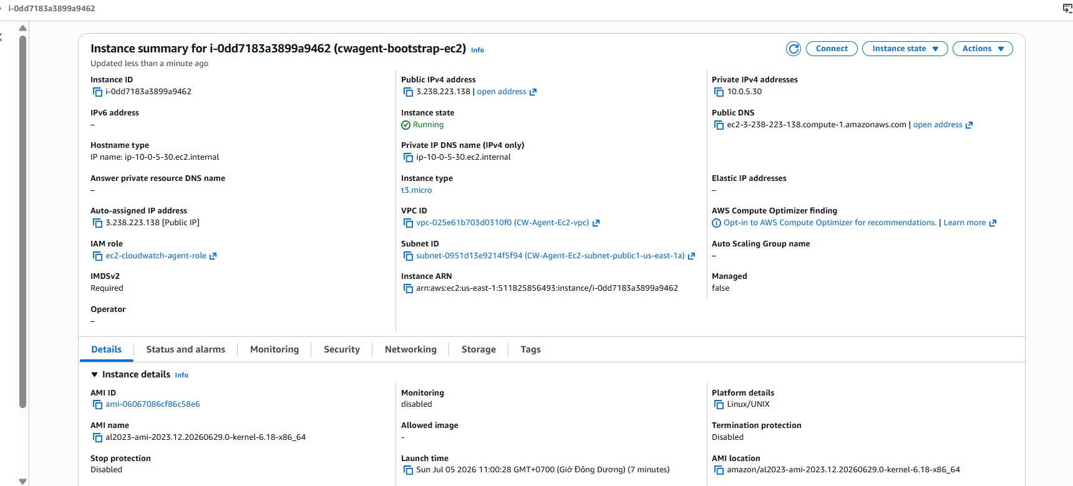Switch to the Details tab
Viewport: 1073px width, 486px height.
pyautogui.click(x=106, y=349)
